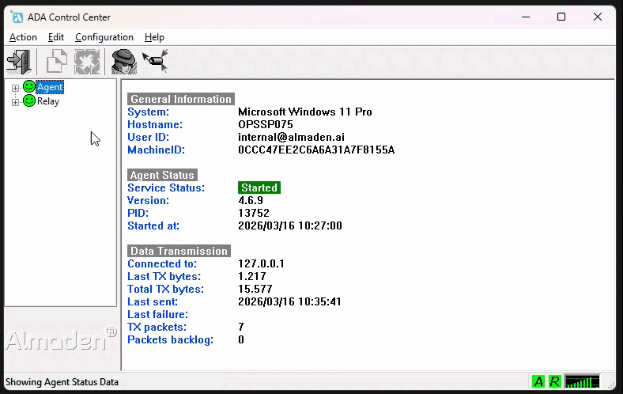Open the Action menu

(x=23, y=37)
